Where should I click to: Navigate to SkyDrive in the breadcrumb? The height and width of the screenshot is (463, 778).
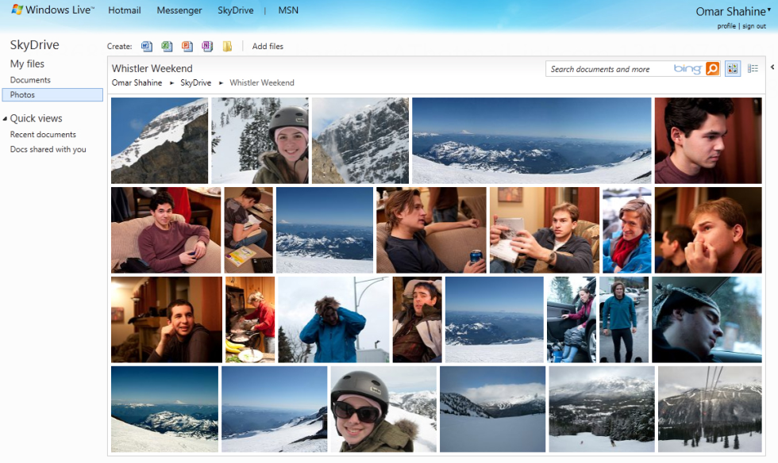[195, 82]
